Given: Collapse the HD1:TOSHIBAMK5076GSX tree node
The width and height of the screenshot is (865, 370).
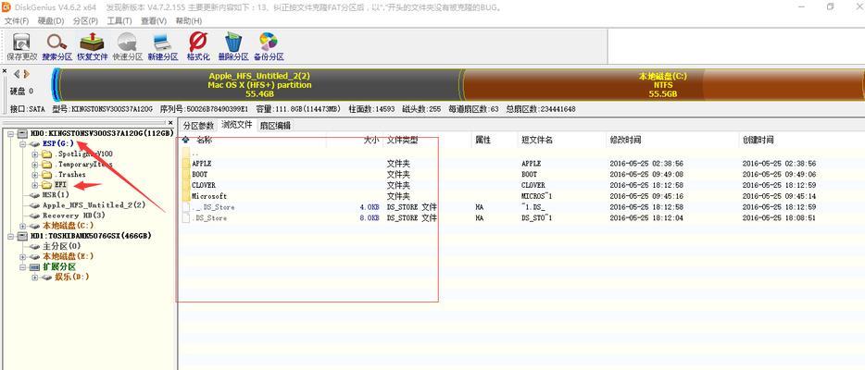Looking at the screenshot, I should pyautogui.click(x=11, y=236).
